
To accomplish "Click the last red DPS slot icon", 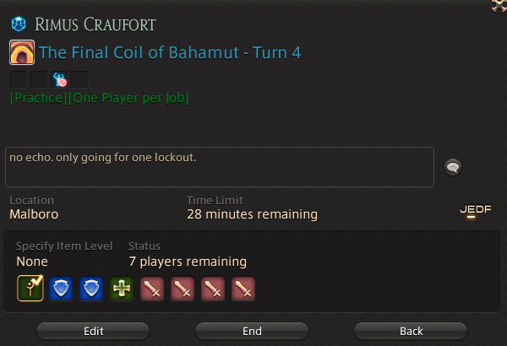I will tap(243, 289).
